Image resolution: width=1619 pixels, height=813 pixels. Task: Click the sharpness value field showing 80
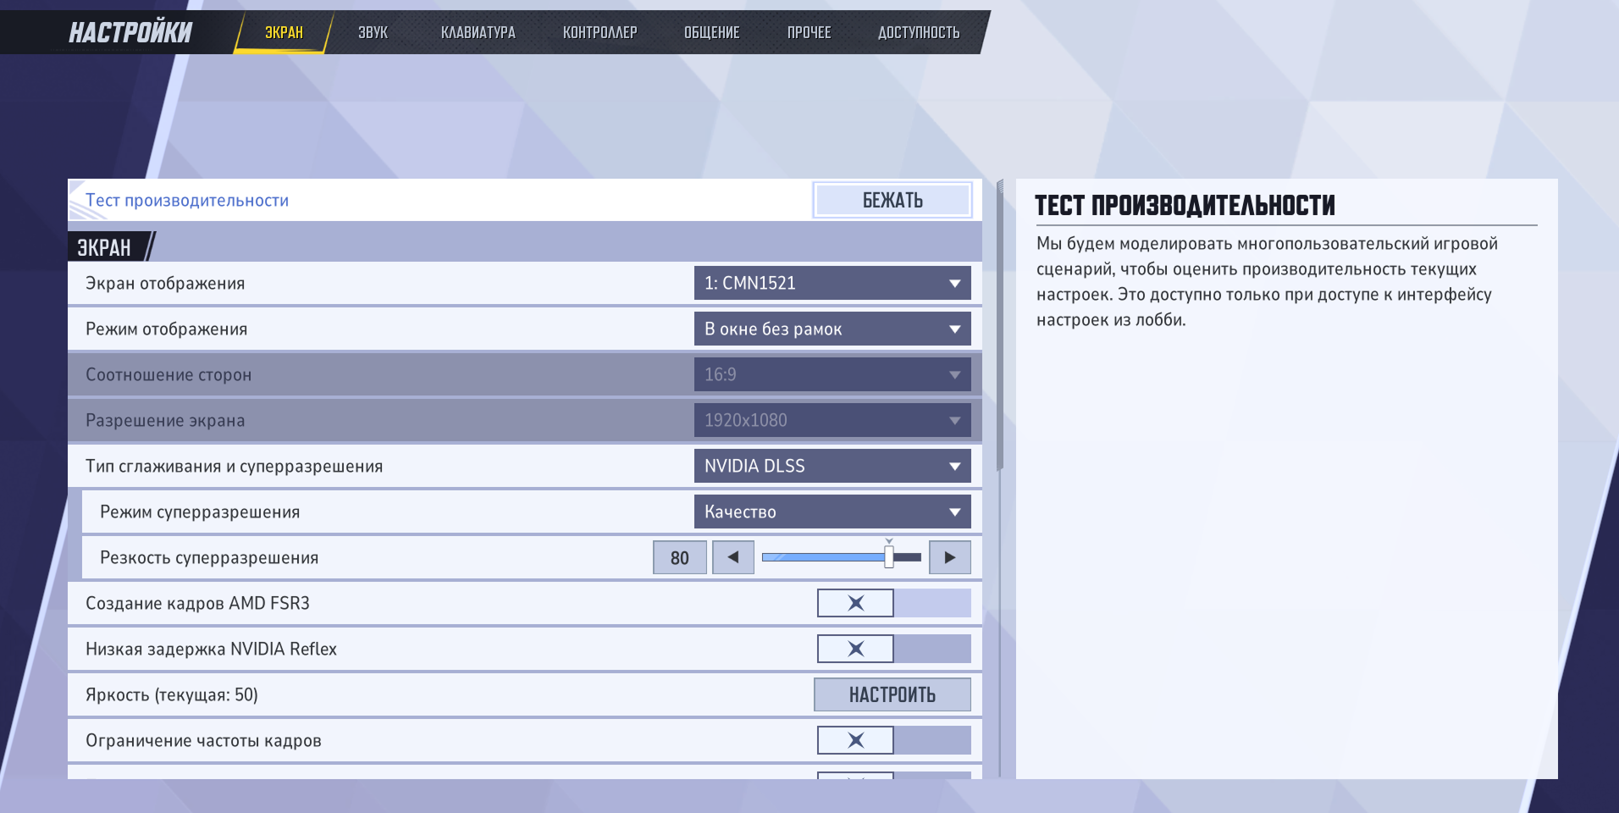point(679,557)
